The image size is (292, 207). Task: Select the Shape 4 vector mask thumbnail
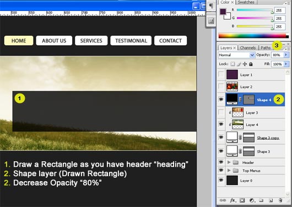[249, 100]
